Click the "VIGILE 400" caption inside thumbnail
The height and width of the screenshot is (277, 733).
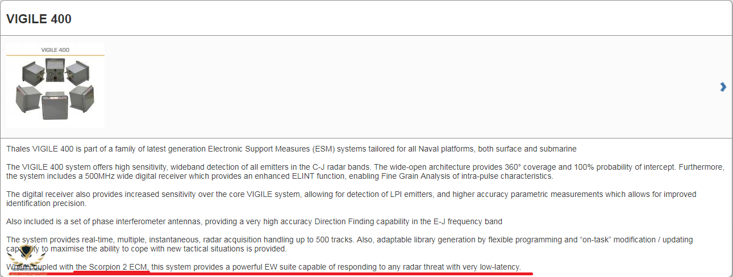(56, 50)
